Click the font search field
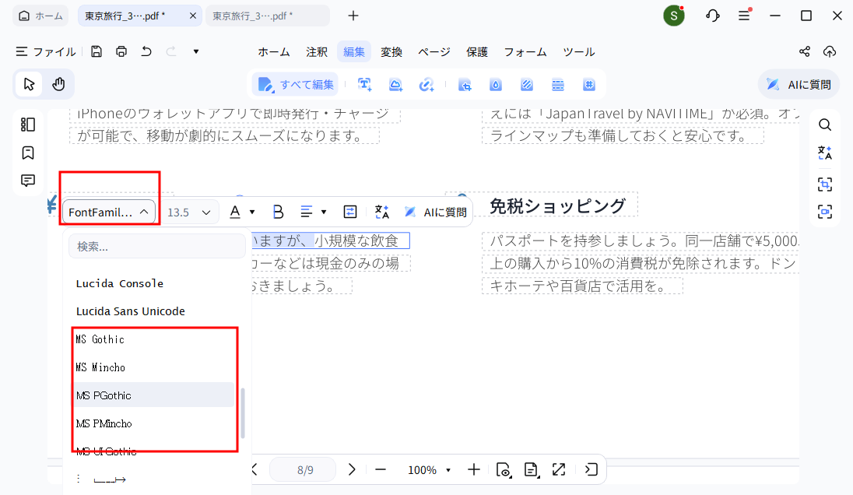Image resolution: width=853 pixels, height=495 pixels. (x=156, y=247)
